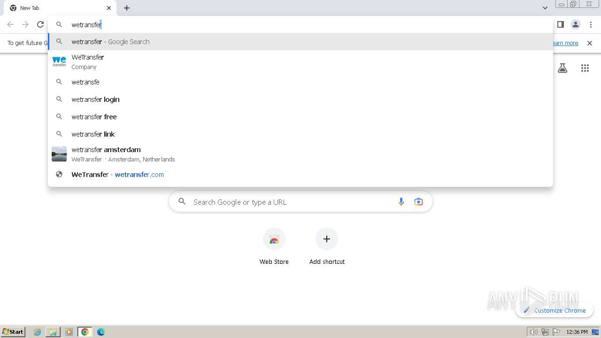Viewport: 601px width, 338px height.
Task: Click the 12:36 PM clock
Action: pyautogui.click(x=577, y=332)
